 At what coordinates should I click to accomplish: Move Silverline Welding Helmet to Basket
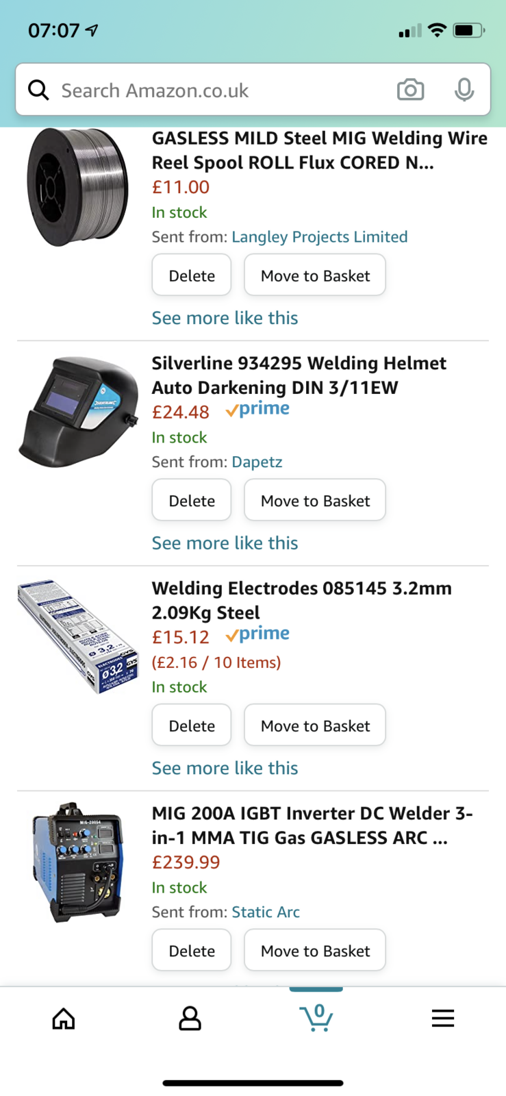(x=315, y=501)
